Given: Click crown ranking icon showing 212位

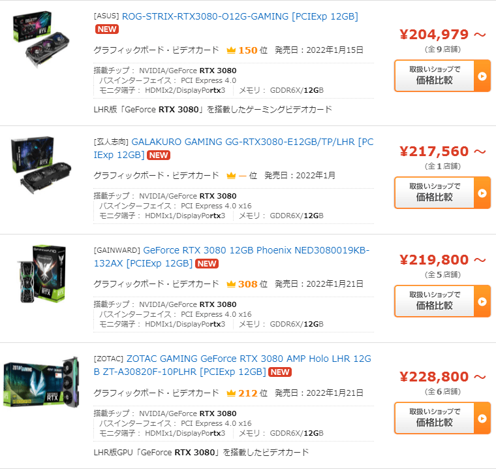Looking at the screenshot, I should tap(231, 393).
